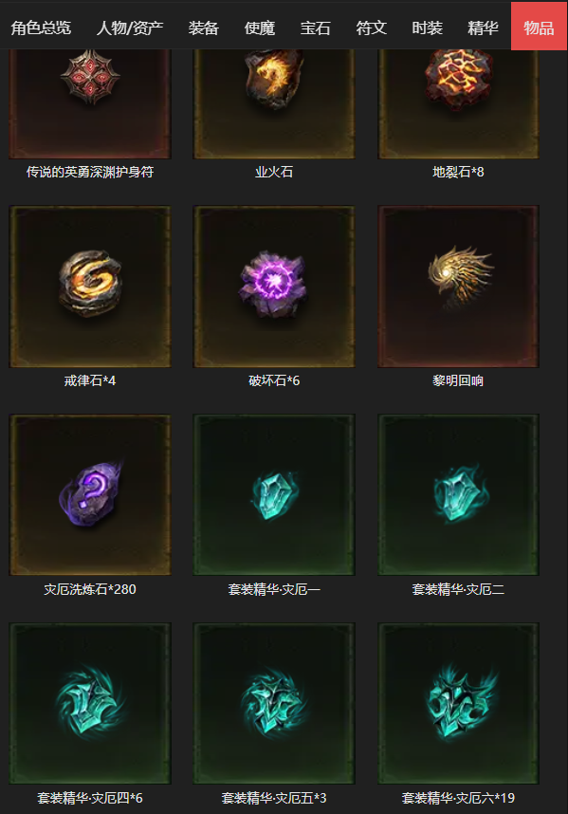Click the 套装精华·灾厄五 essence icon
Viewport: 568px width, 814px height.
(x=274, y=703)
